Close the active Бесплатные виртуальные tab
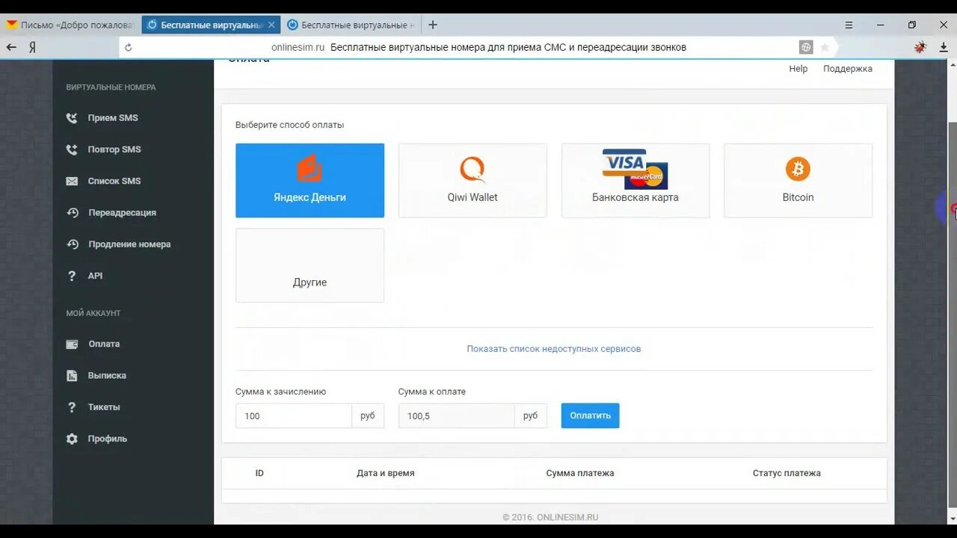This screenshot has height=538, width=957. [271, 25]
